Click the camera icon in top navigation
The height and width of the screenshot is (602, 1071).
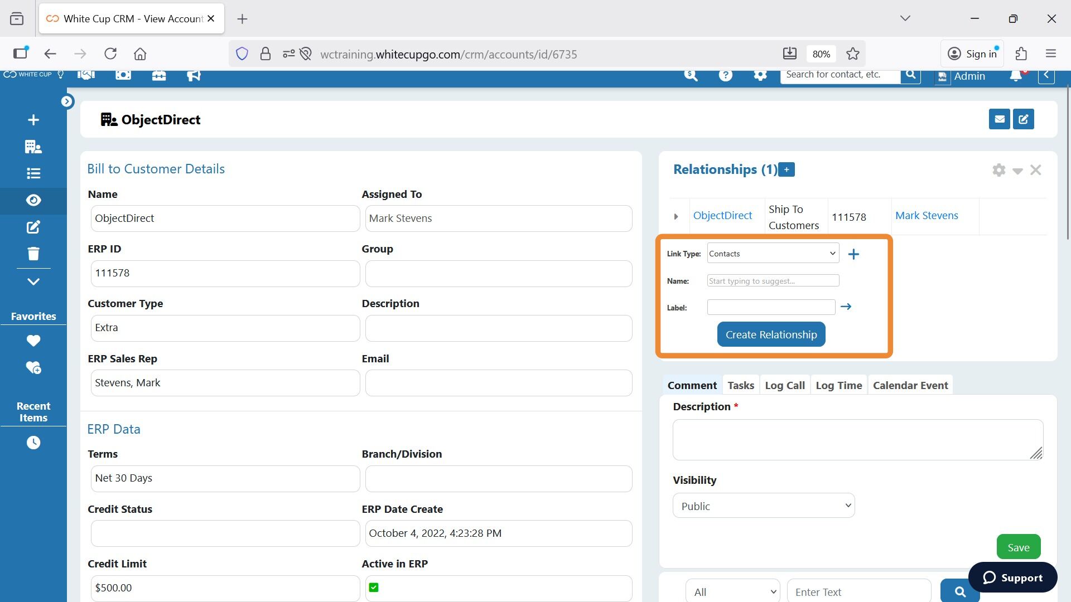[x=123, y=75]
